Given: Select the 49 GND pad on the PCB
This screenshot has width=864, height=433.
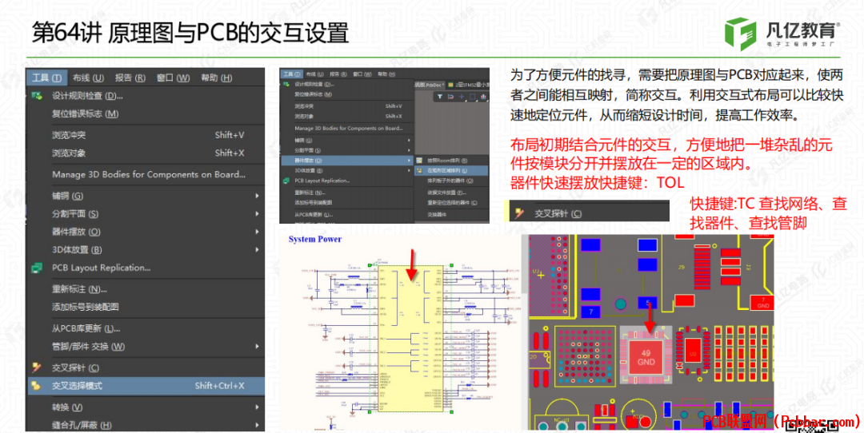Looking at the screenshot, I should tap(646, 357).
